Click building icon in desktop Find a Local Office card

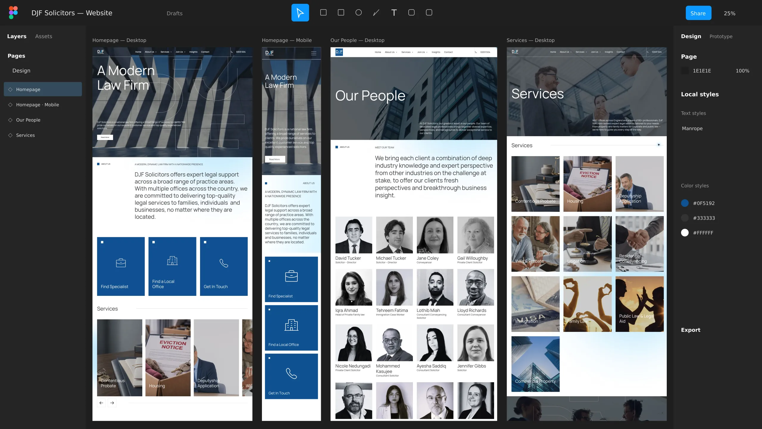(172, 260)
